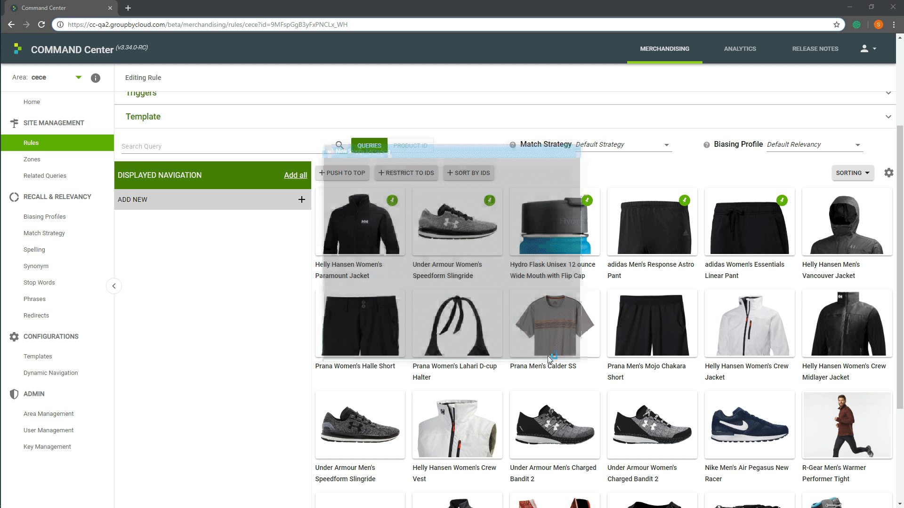
Task: Click pin badge on Response Astro Pant
Action: (685, 200)
